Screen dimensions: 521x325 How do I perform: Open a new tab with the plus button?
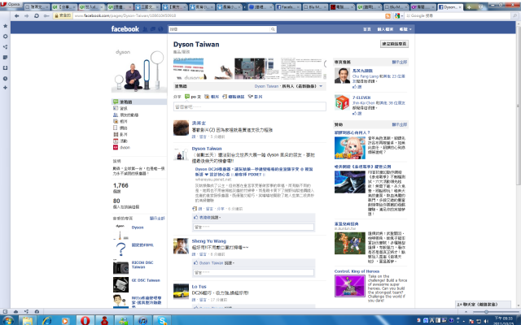[469, 6]
